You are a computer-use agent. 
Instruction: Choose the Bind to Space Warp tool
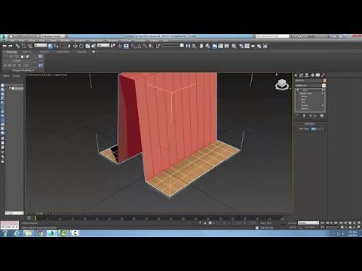(x=30, y=46)
